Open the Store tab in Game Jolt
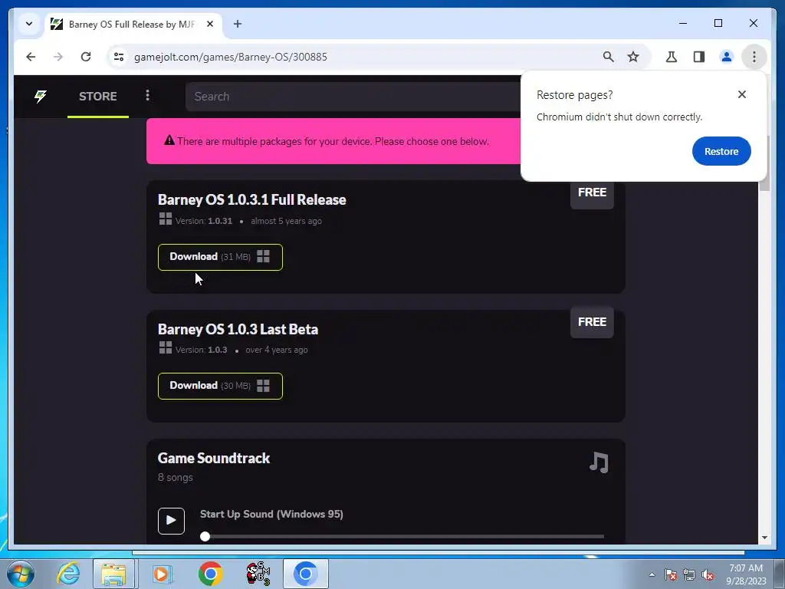This screenshot has height=589, width=785. click(x=97, y=96)
